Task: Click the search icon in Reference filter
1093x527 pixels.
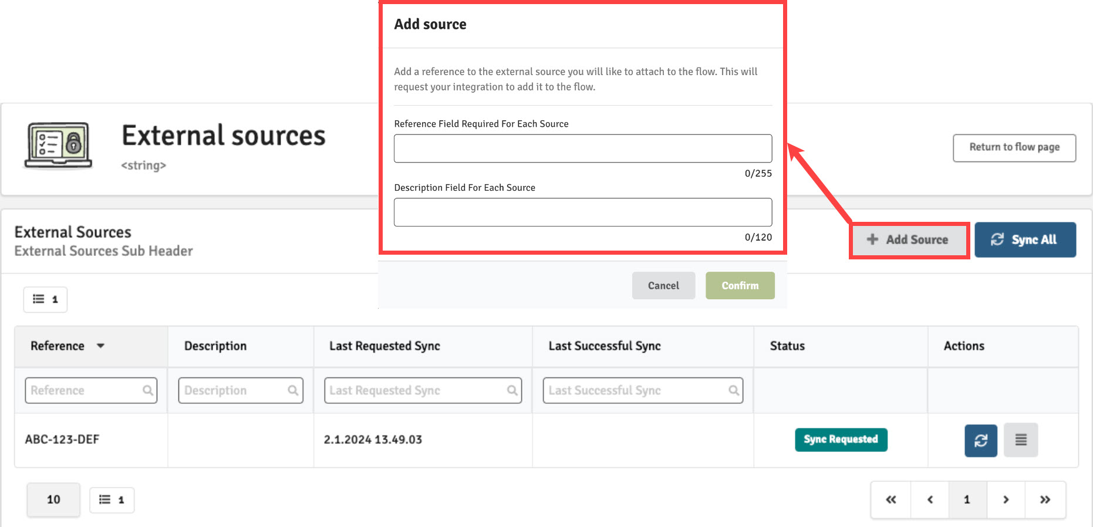Action: (148, 390)
